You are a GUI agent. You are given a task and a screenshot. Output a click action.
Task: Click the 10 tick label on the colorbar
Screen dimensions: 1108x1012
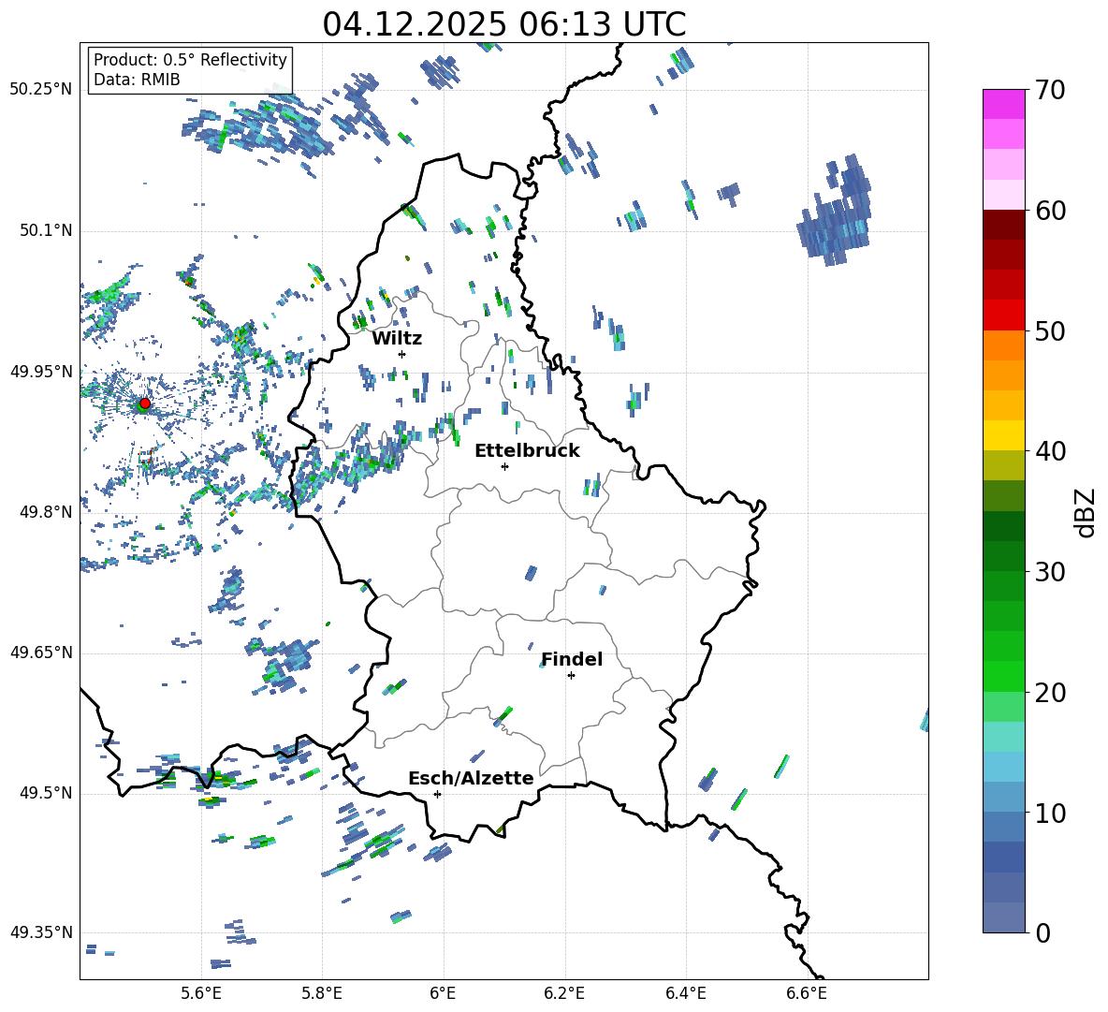click(x=1050, y=813)
